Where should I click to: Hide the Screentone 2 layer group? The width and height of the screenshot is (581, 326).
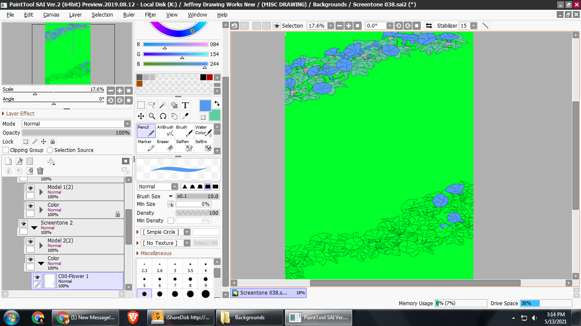point(23,224)
